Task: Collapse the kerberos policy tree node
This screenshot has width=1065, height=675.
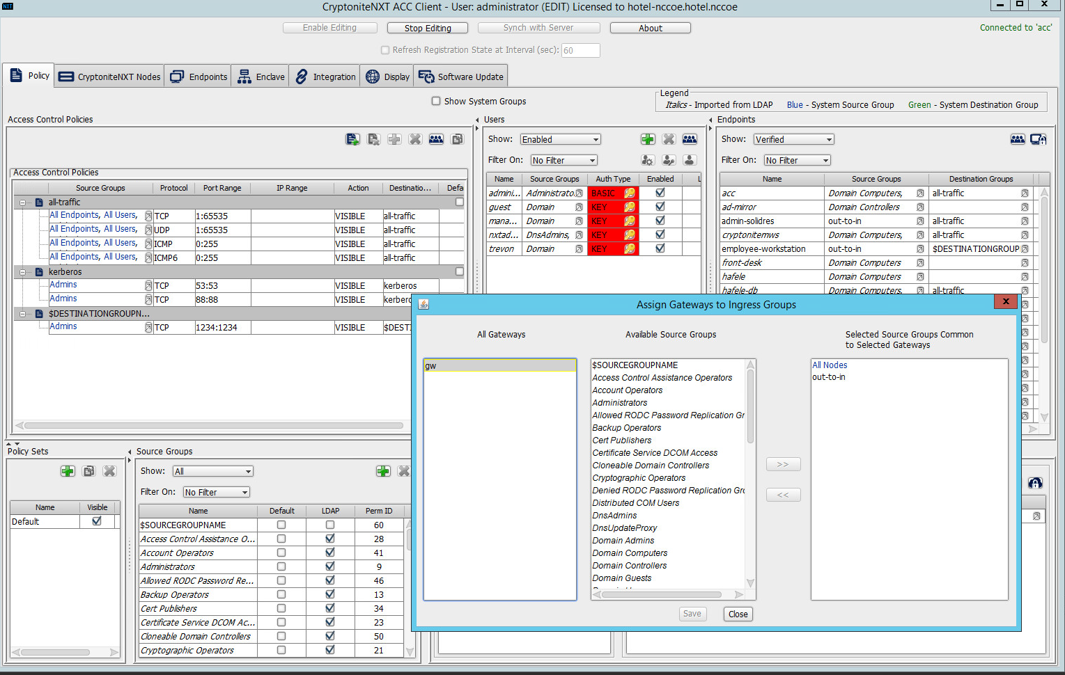Action: (x=23, y=272)
